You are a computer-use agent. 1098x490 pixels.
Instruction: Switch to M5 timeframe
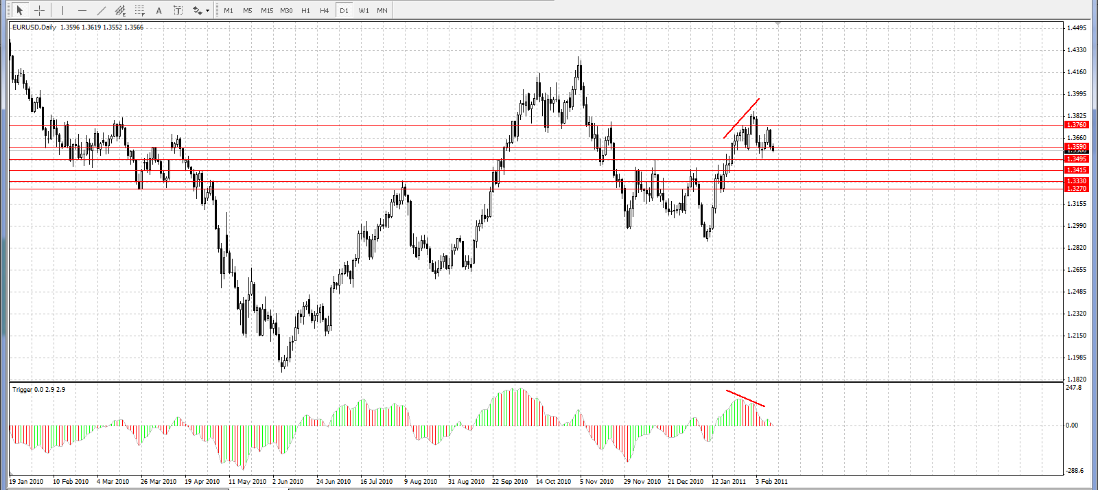[x=248, y=10]
